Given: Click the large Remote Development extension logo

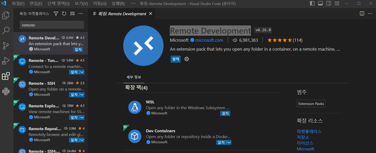Looking at the screenshot, I should click(x=143, y=46).
